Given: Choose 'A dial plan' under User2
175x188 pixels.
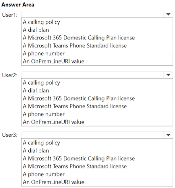Looking at the screenshot, I should tap(36, 91).
